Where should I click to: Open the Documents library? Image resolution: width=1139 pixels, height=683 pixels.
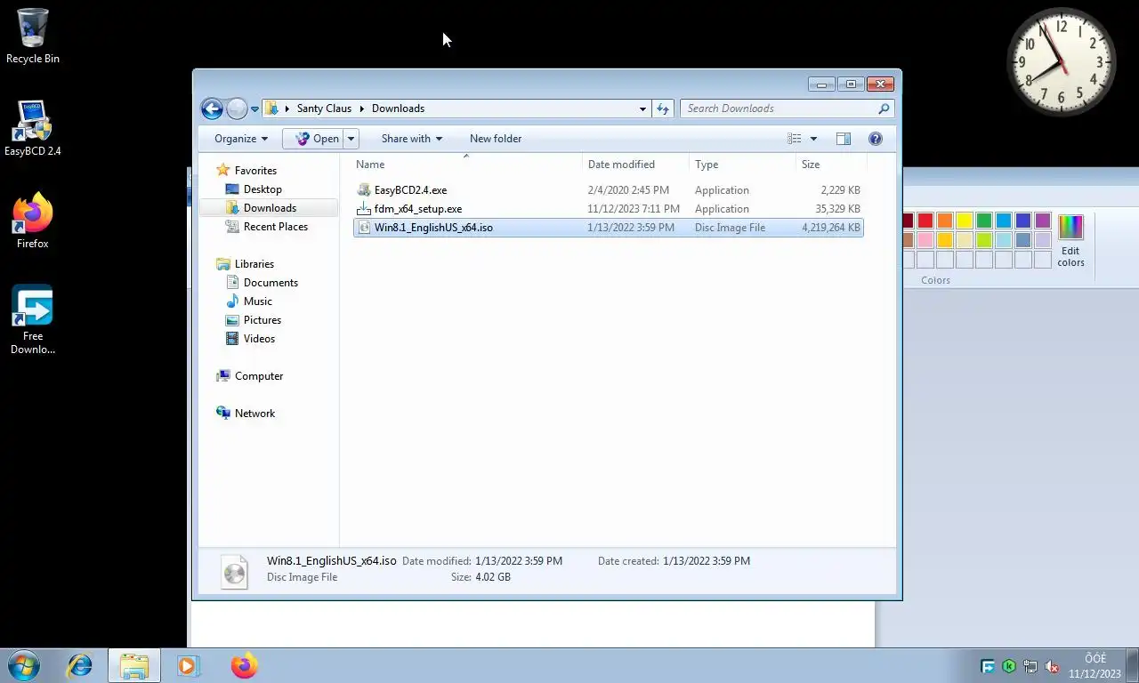pyautogui.click(x=271, y=283)
